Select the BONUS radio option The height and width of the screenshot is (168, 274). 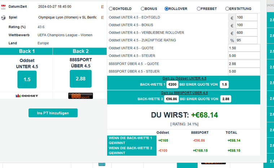click(143, 9)
